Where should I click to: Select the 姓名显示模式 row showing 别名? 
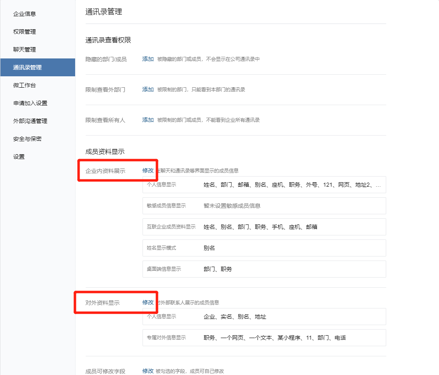pyautogui.click(x=264, y=248)
